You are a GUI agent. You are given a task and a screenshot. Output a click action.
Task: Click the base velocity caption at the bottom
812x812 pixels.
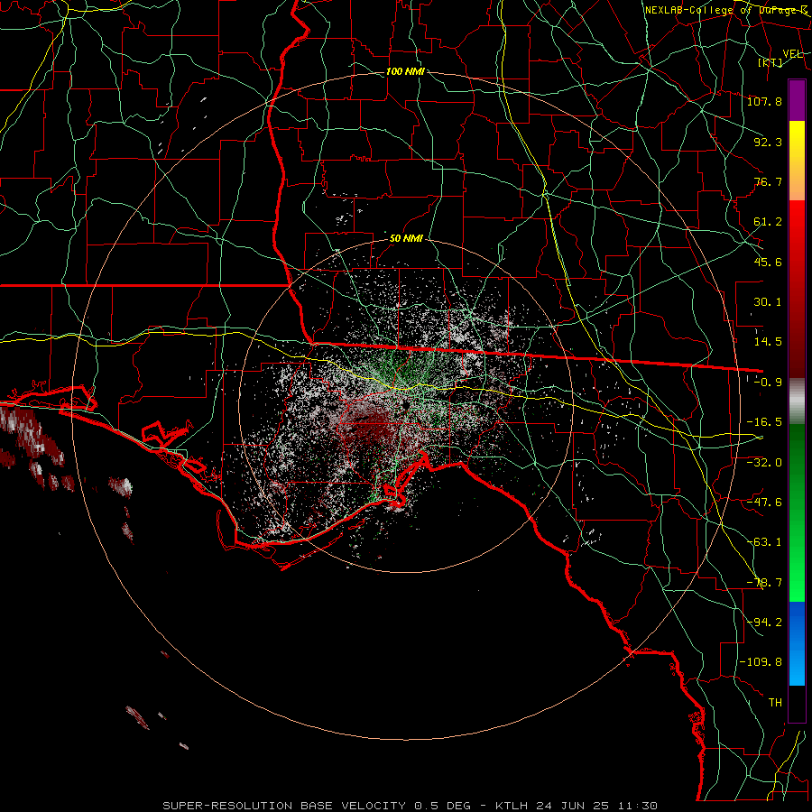[x=410, y=806]
